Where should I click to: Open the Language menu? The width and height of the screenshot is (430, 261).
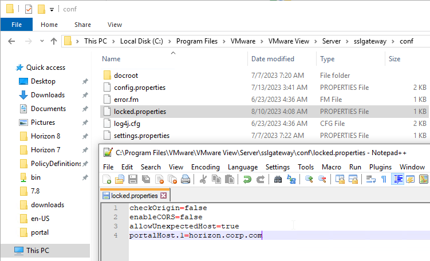point(243,167)
